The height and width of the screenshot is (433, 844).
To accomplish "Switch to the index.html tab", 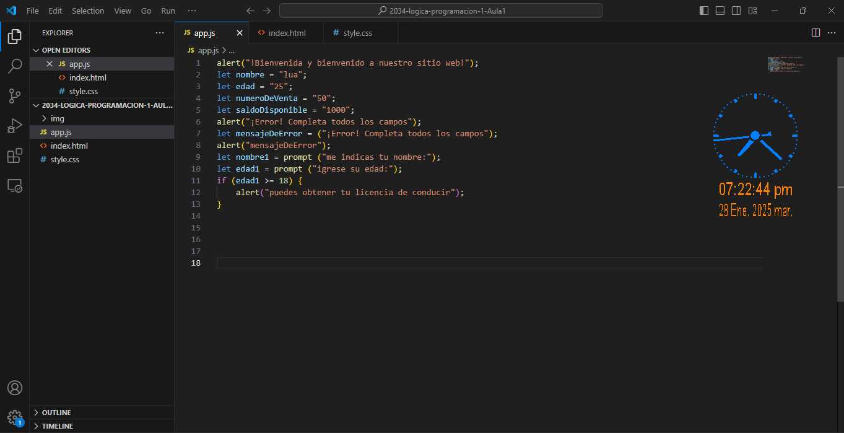I will point(286,33).
